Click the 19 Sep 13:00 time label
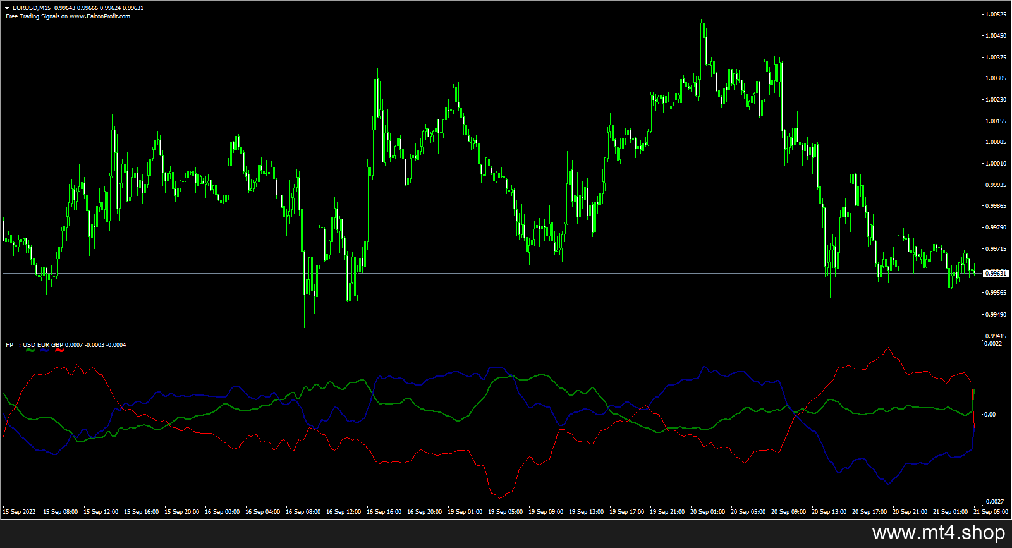The image size is (1012, 548). [x=586, y=512]
